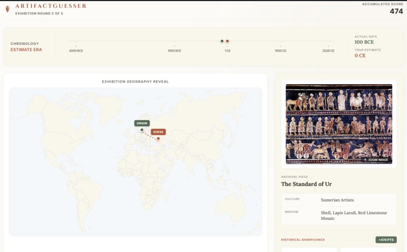The height and width of the screenshot is (252, 407).
Task: Click the Zoom Image button on artifact photo
Action: (376, 160)
